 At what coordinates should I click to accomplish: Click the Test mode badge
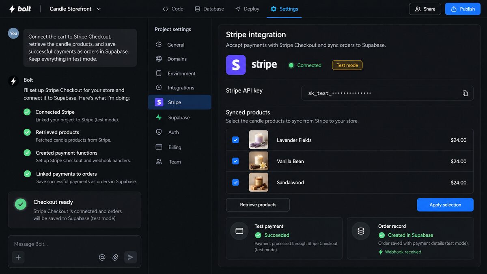347,65
